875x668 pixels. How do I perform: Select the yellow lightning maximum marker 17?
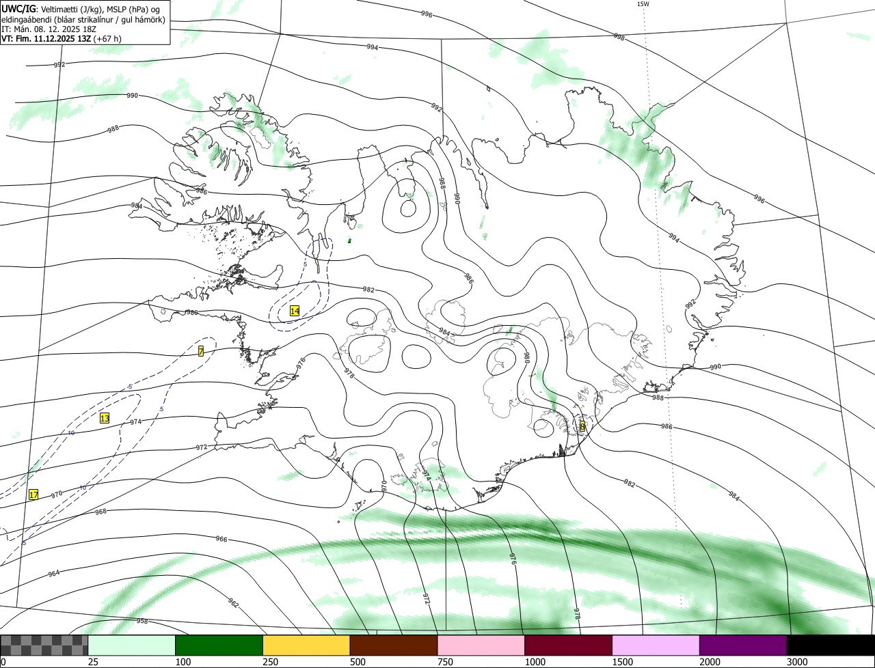click(33, 495)
